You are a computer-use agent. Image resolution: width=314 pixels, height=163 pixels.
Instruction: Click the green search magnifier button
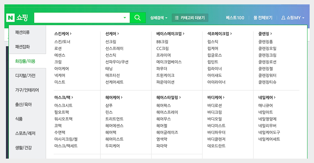click(x=137, y=18)
